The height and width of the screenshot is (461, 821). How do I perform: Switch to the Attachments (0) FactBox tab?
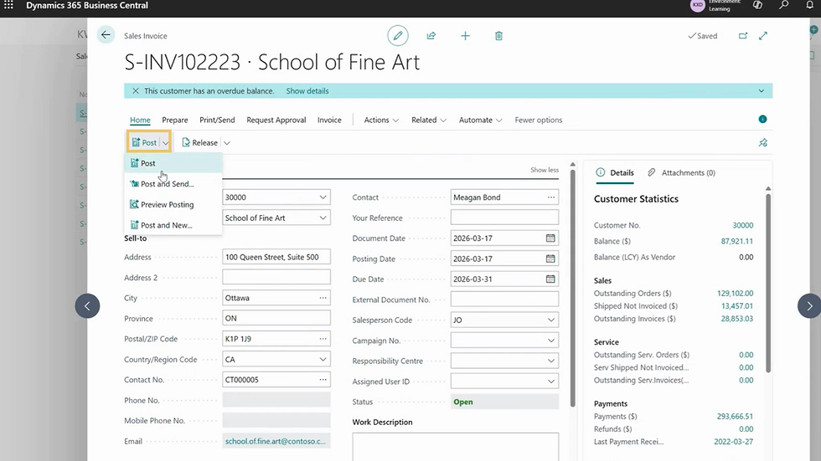(681, 172)
